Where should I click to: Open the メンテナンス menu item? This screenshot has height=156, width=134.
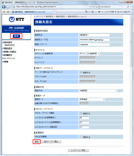(9, 58)
